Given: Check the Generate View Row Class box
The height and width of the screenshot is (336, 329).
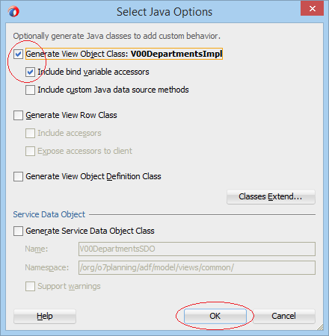Looking at the screenshot, I should click(18, 115).
